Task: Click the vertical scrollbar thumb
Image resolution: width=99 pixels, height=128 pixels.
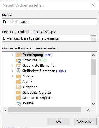Action: coord(93,67)
